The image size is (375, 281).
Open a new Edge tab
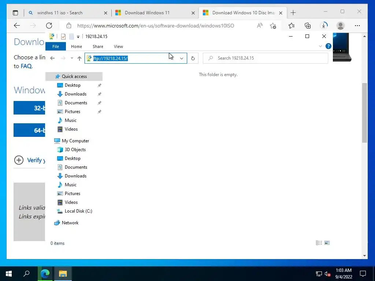(293, 13)
